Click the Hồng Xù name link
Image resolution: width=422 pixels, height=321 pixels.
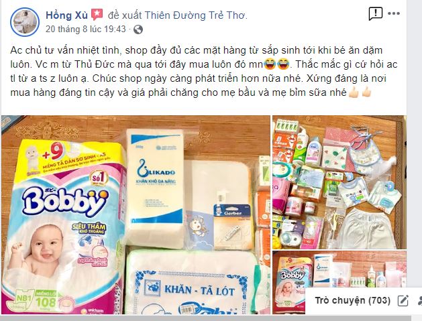(66, 15)
